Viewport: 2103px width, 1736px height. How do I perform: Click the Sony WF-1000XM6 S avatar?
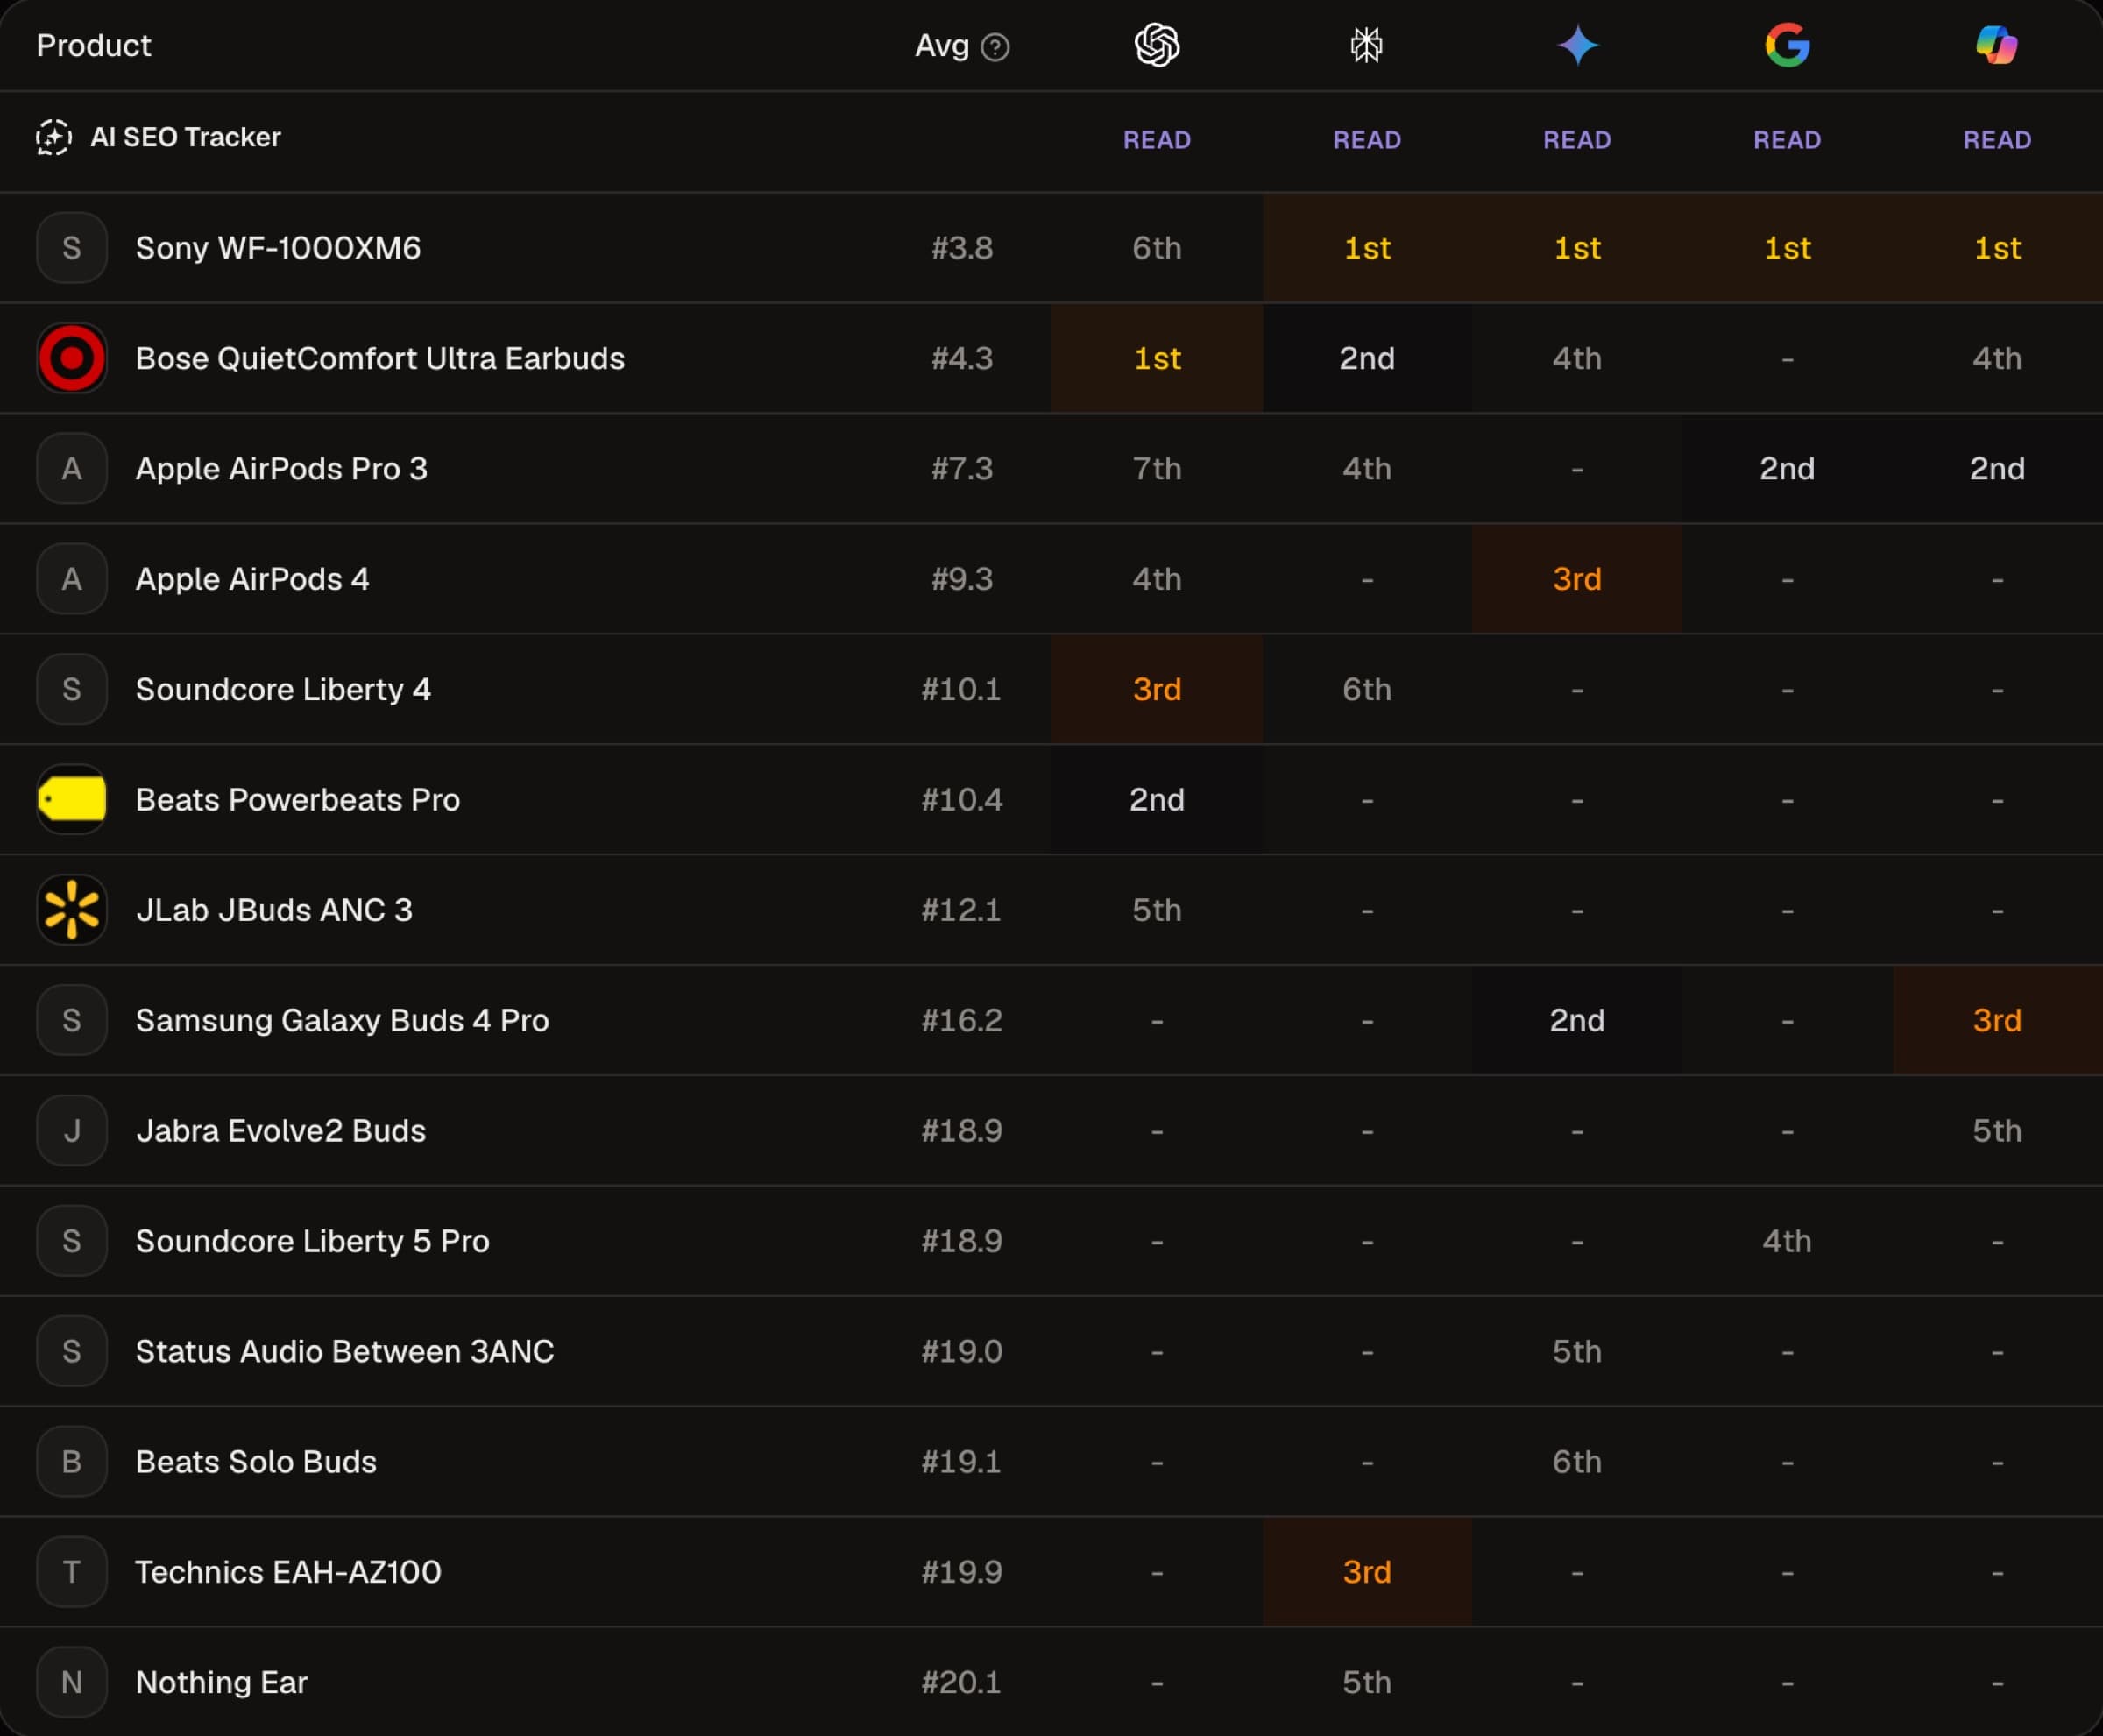click(x=72, y=247)
